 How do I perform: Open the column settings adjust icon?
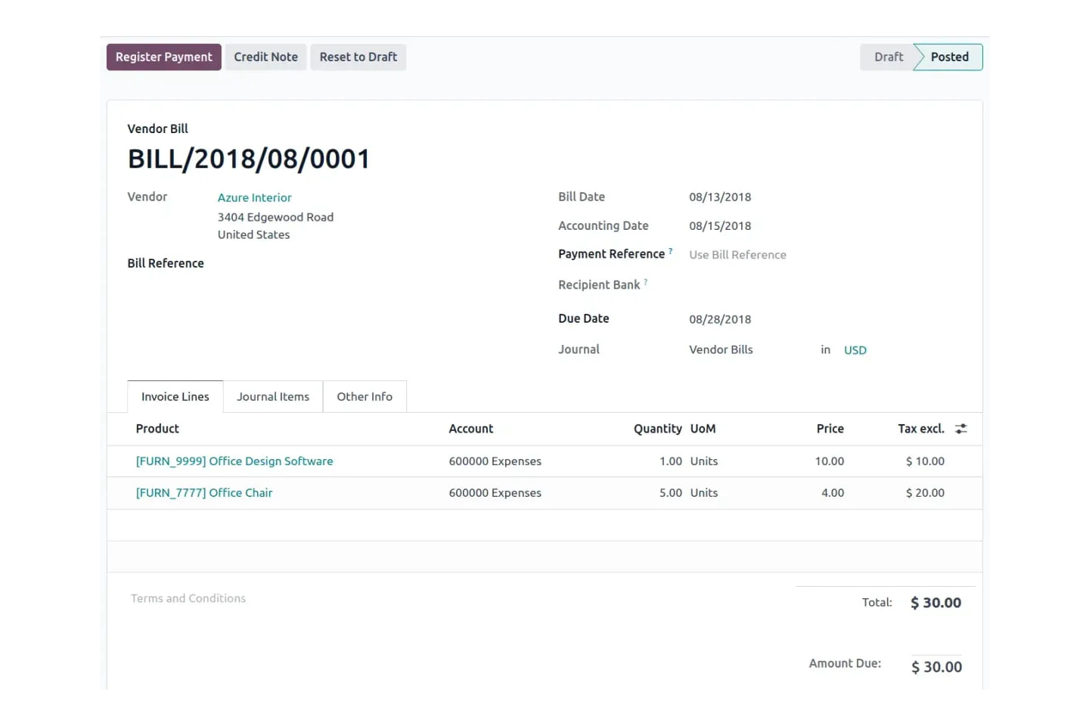(x=961, y=429)
